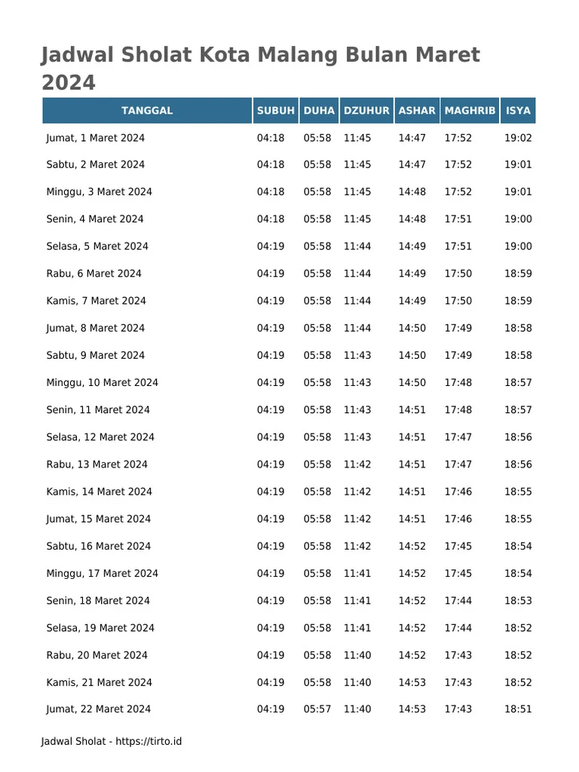
Task: Click the Minggu, 10 Maret 2024 date
Action: [x=102, y=382]
